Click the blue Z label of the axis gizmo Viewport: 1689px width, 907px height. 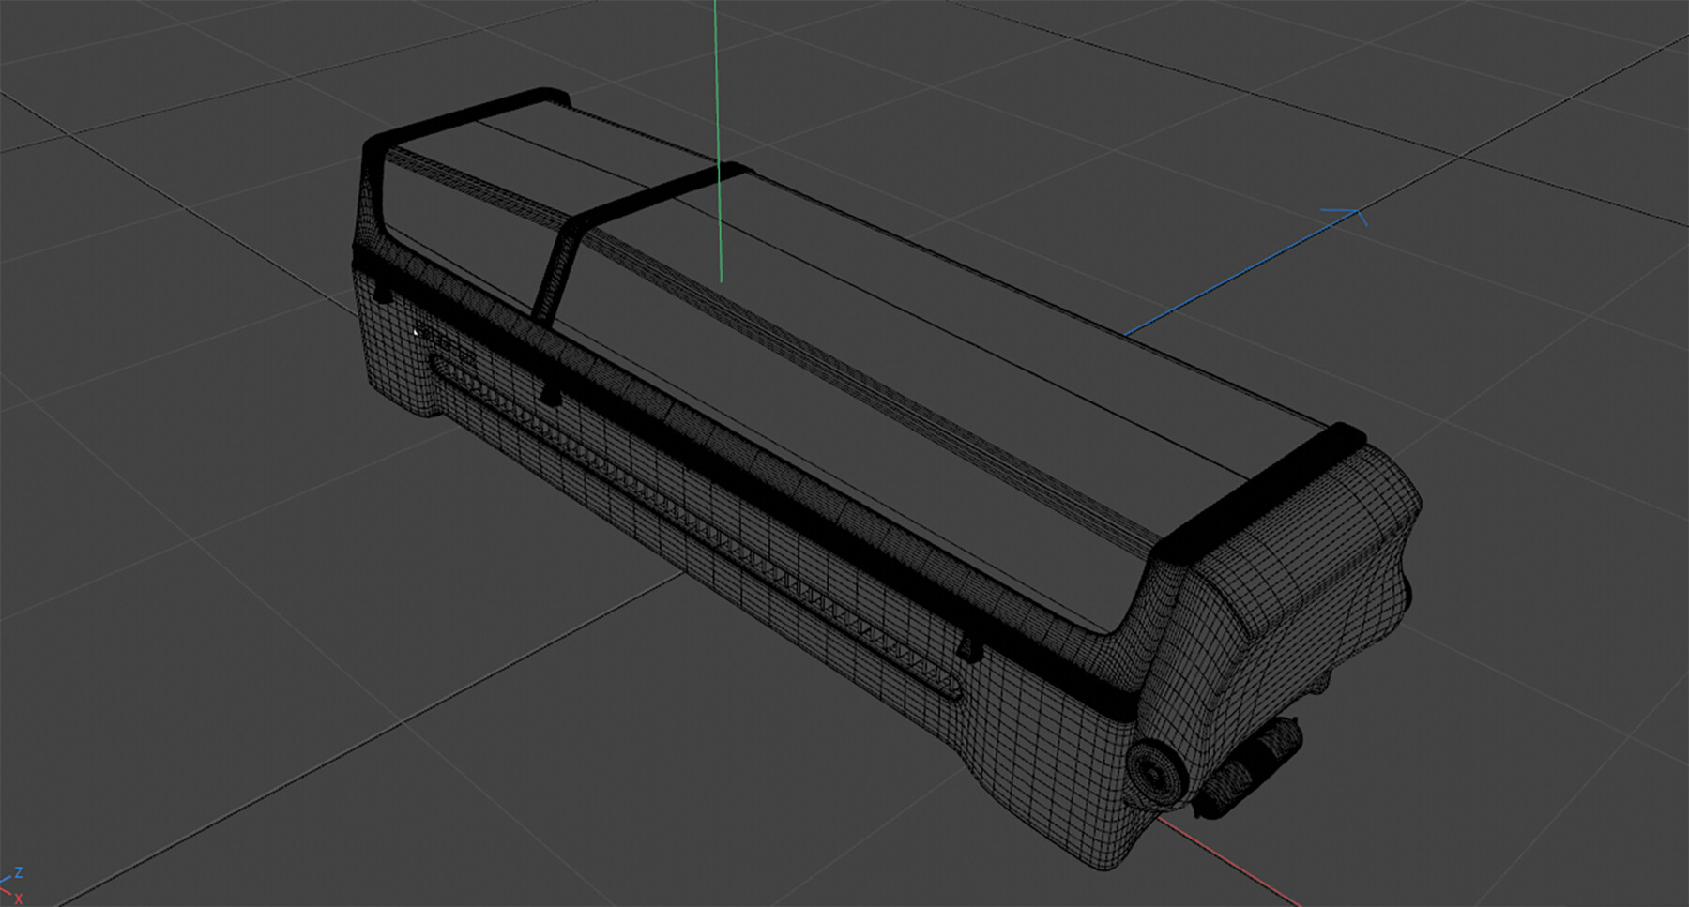[18, 873]
